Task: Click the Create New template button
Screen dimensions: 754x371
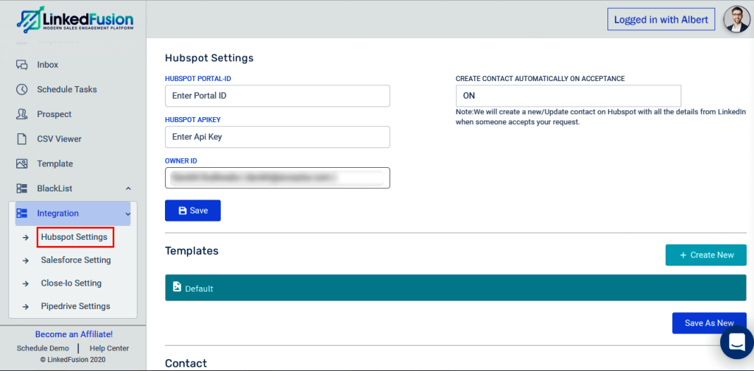Action: [706, 255]
